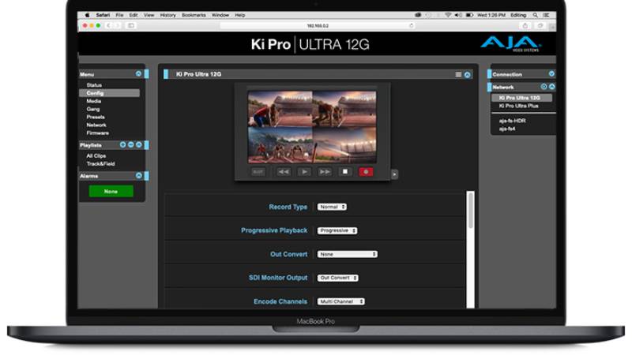Select Ki Pro Ultra Plus in Network list
632x355 pixels.
(518, 105)
